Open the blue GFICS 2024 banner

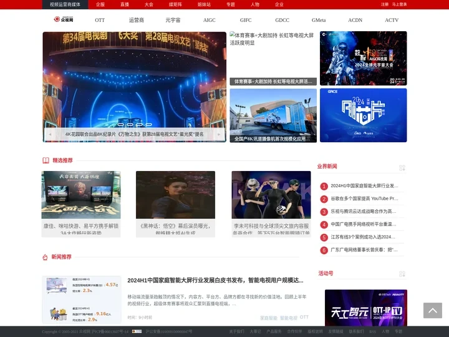364,115
